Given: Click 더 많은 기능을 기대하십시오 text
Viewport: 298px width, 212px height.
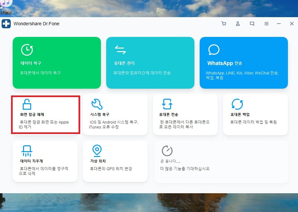Looking at the screenshot, I should pos(185,169).
